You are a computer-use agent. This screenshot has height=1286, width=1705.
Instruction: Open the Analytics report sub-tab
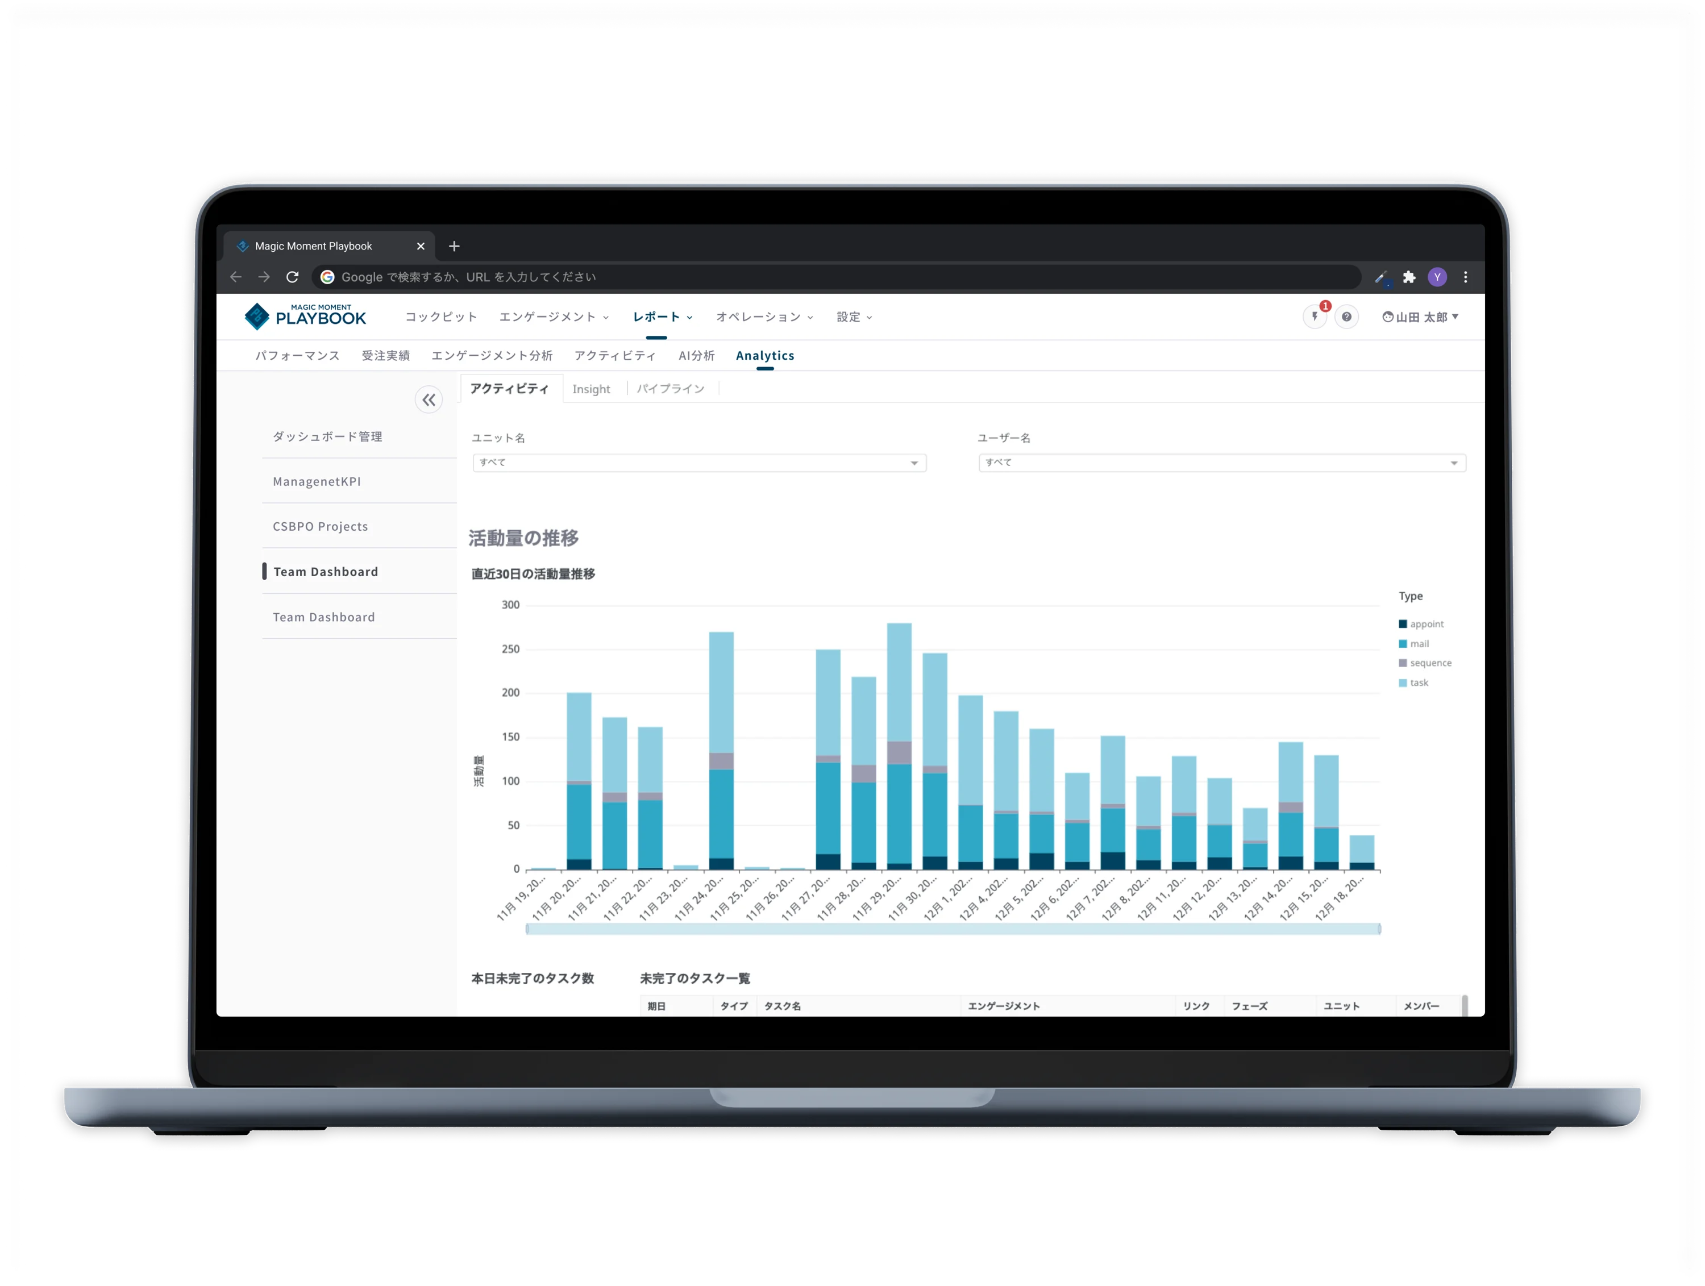764,355
